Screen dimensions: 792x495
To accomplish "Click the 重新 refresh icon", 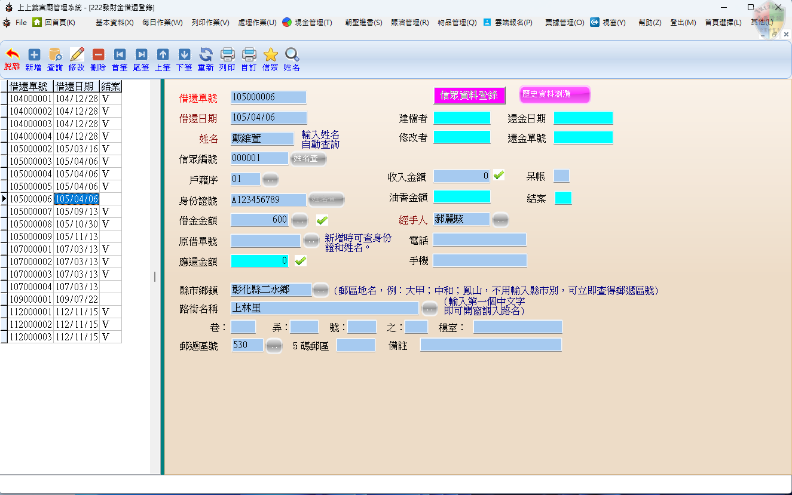I will pos(206,55).
